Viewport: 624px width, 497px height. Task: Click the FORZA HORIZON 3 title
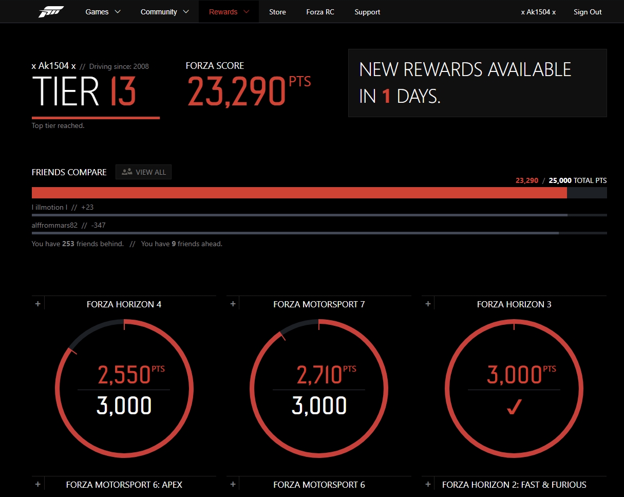click(x=514, y=304)
